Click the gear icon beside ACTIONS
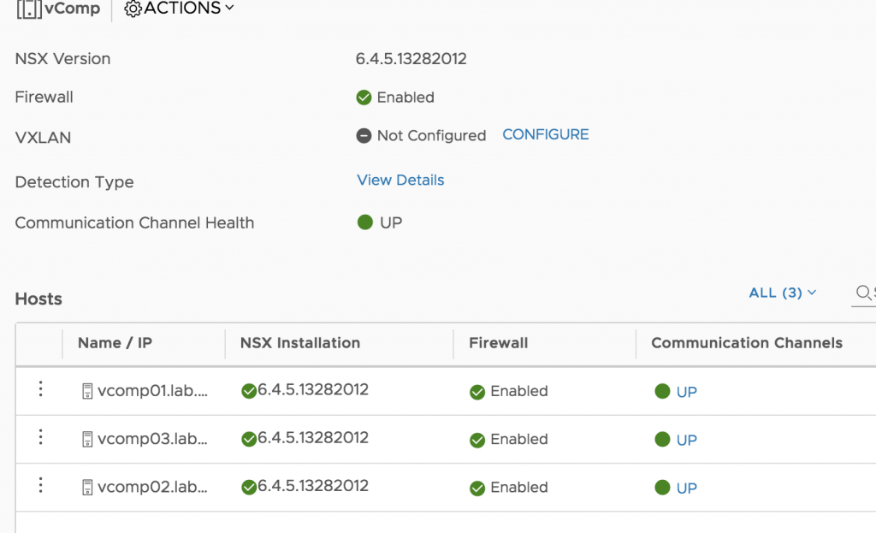876x533 pixels. coord(133,9)
